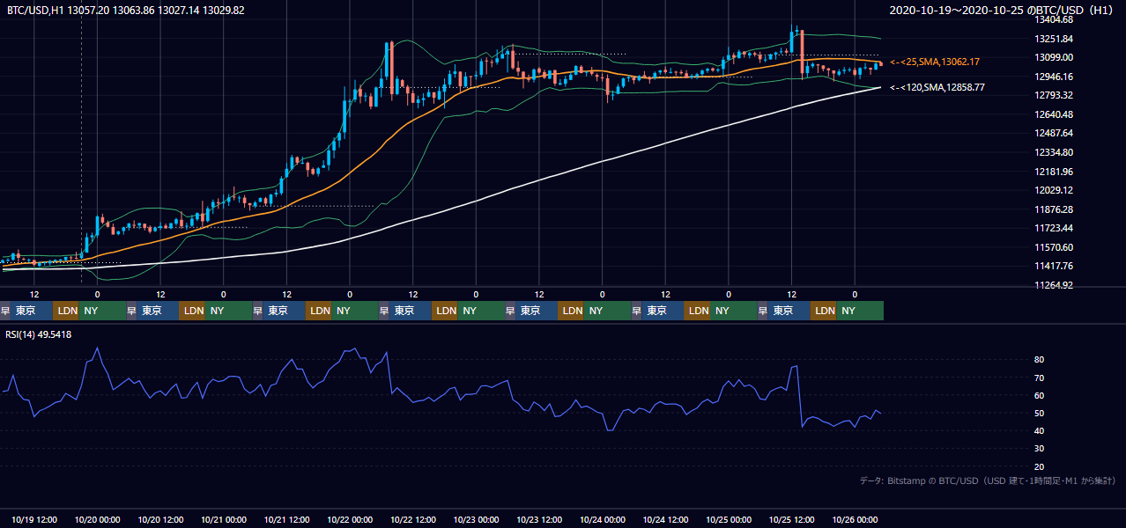Click RSI scale value 70

[x=1040, y=378]
